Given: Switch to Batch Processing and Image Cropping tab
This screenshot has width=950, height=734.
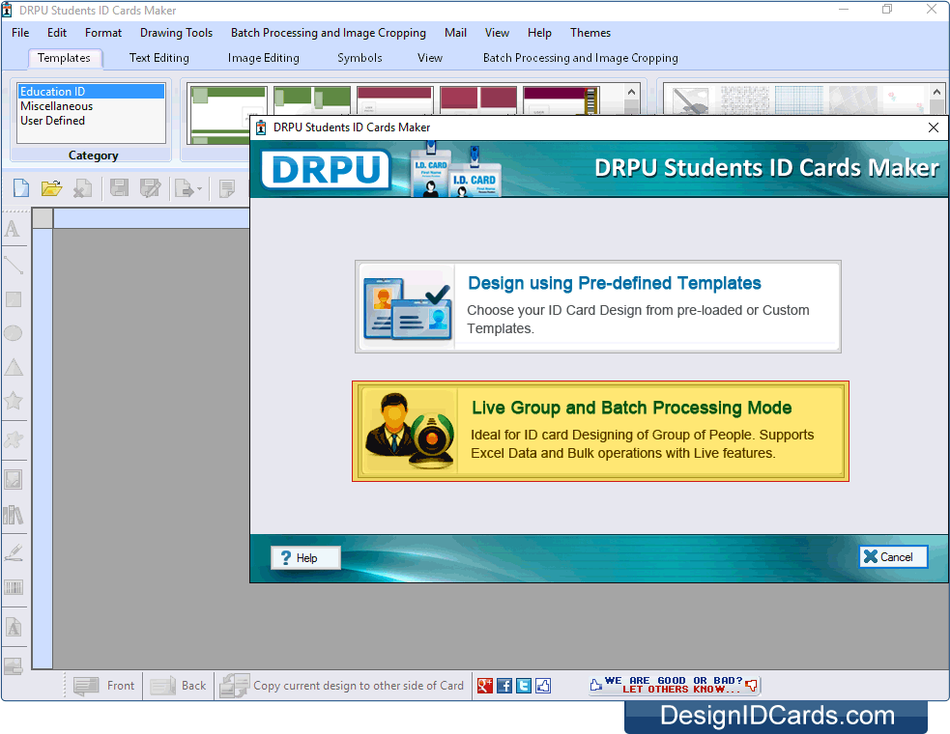Looking at the screenshot, I should coord(580,58).
